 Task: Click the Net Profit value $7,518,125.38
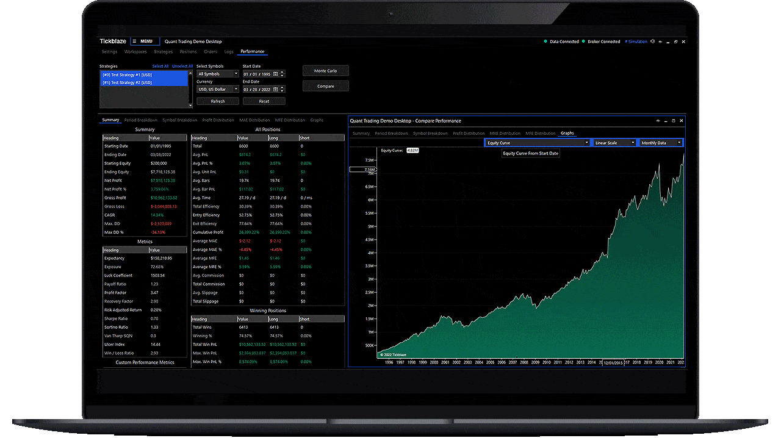pyautogui.click(x=163, y=181)
